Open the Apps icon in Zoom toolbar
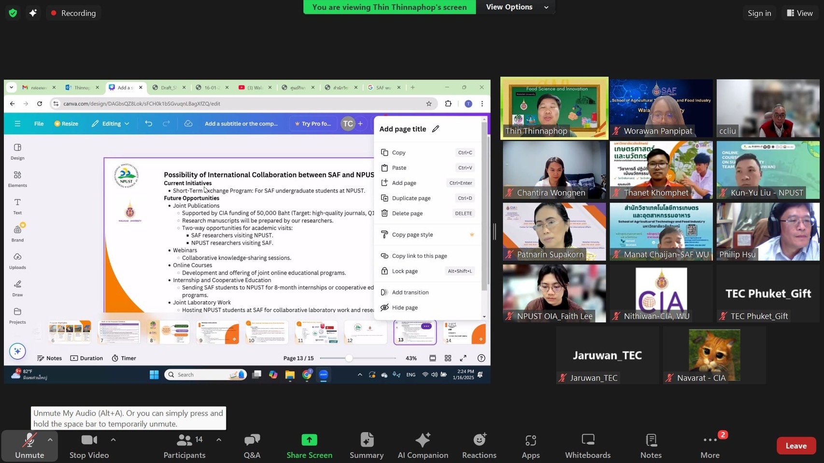The width and height of the screenshot is (824, 463). coord(530,440)
